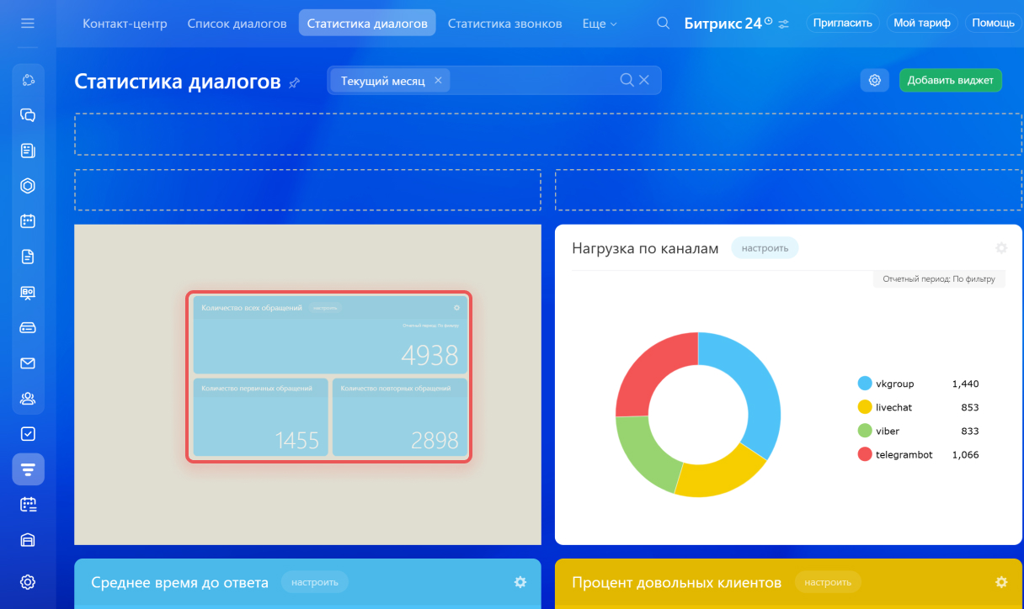Click настроить on Нагрузка по каналам

pos(765,248)
